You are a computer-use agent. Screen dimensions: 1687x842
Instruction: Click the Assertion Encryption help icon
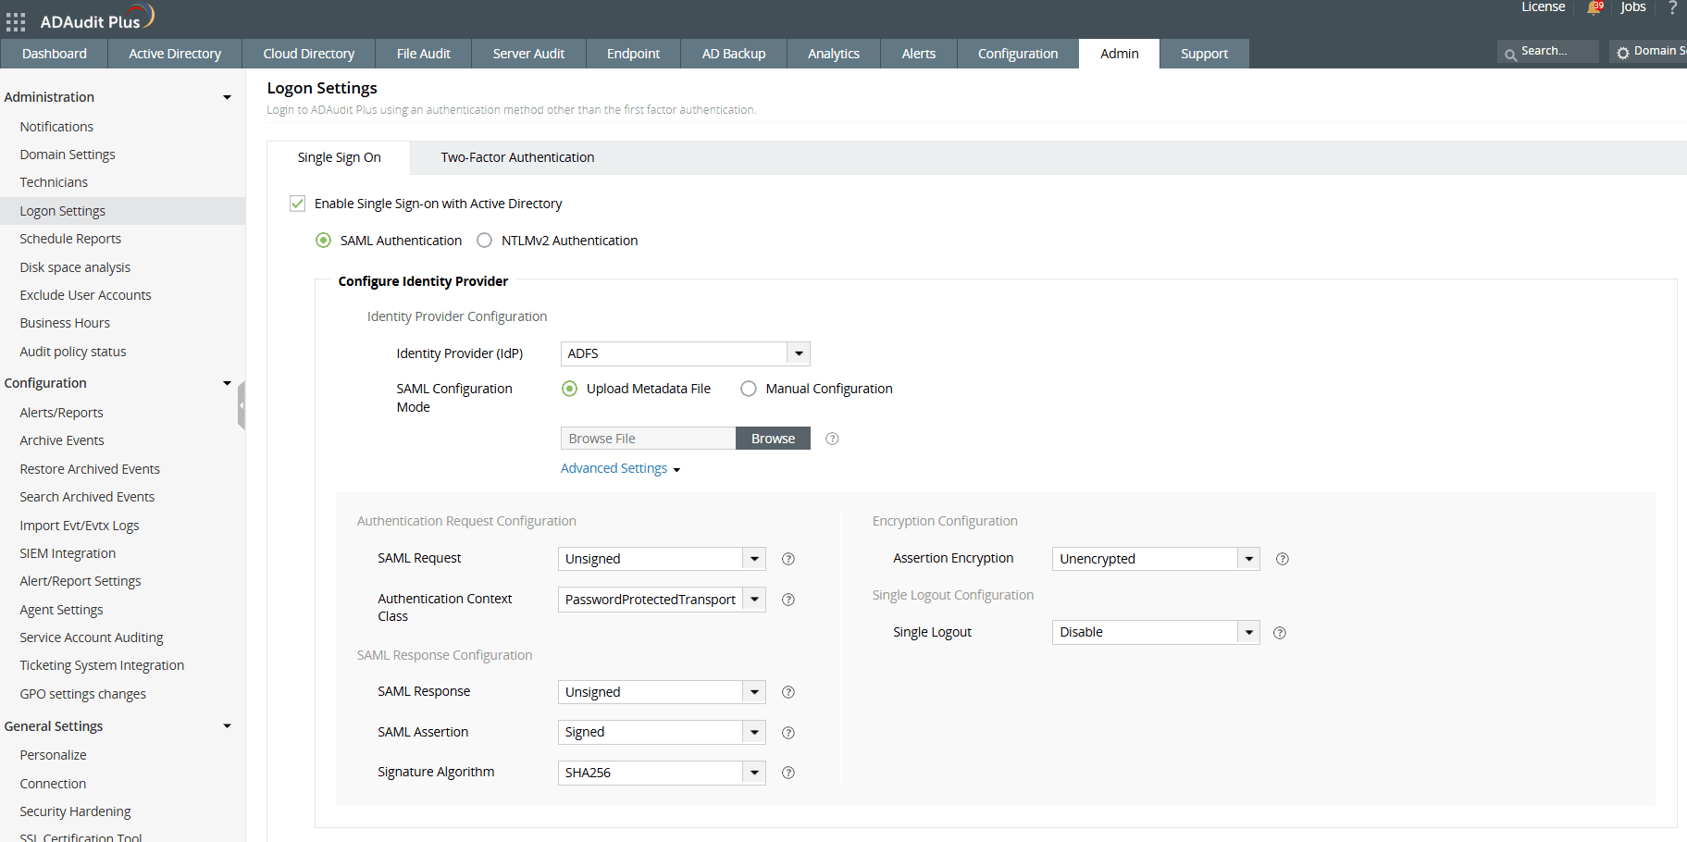pos(1282,559)
